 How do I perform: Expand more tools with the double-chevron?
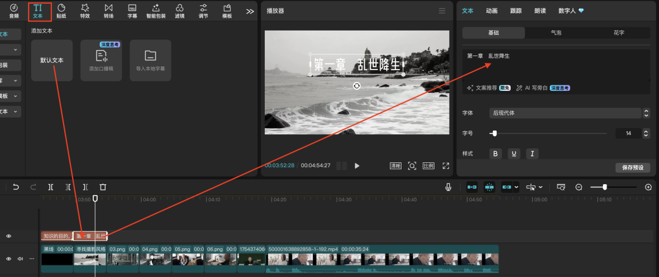click(x=250, y=11)
